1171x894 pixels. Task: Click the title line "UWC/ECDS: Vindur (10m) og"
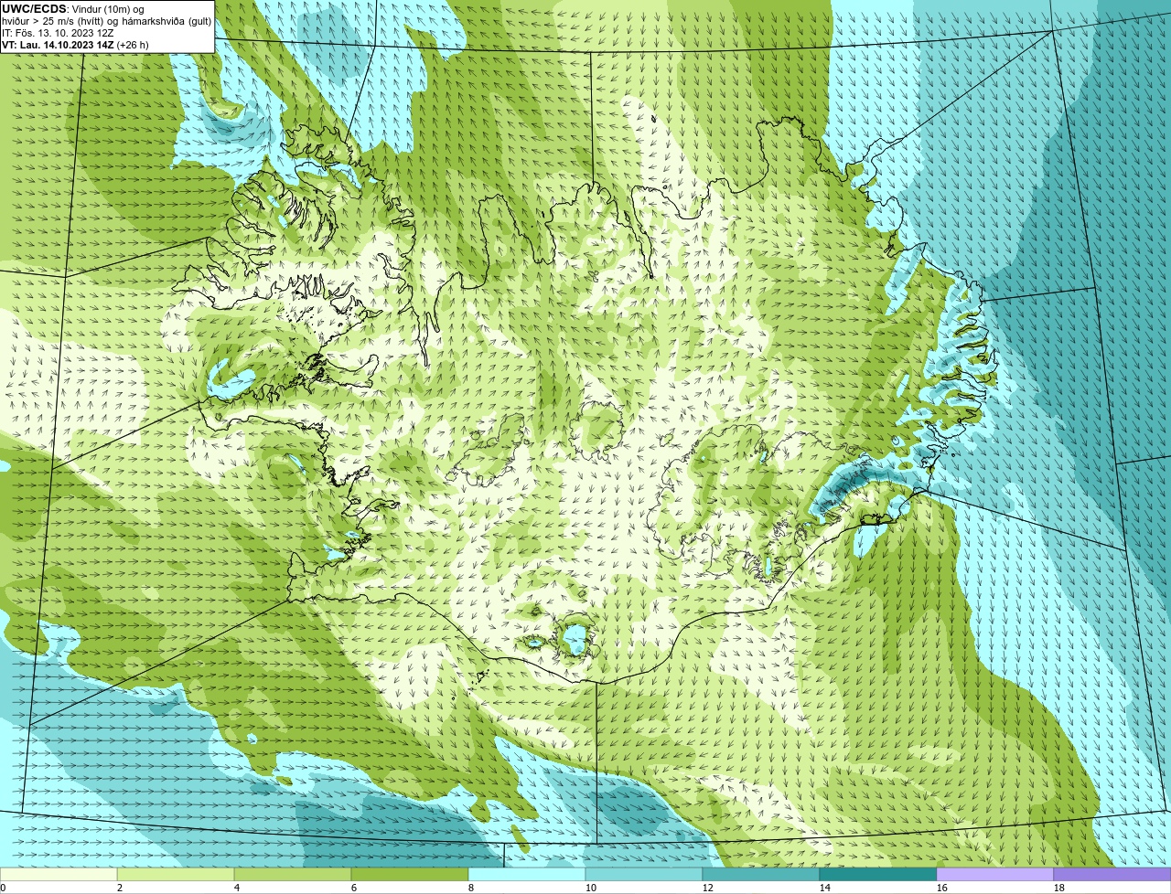pyautogui.click(x=73, y=9)
